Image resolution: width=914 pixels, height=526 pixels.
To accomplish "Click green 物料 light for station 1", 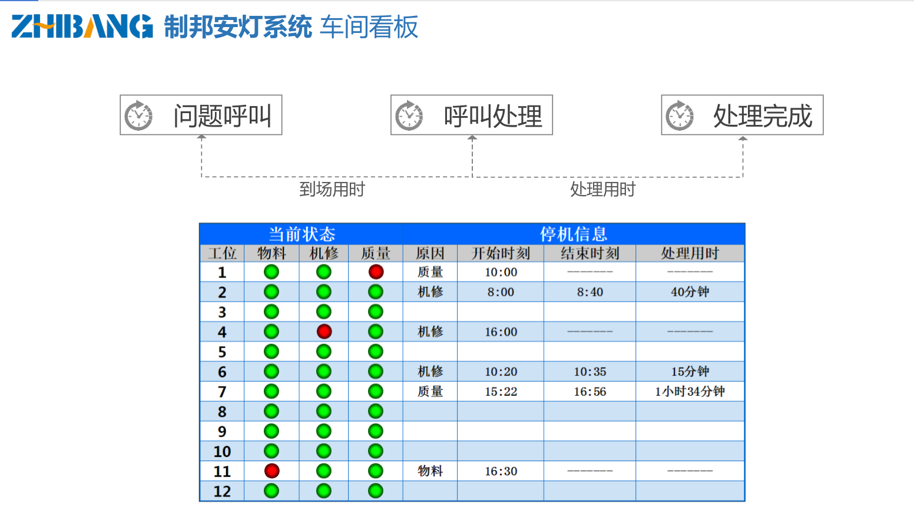I will click(x=271, y=272).
